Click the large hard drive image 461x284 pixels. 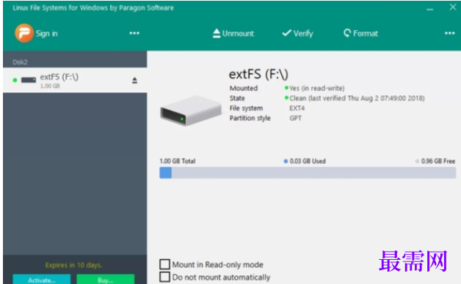(191, 111)
